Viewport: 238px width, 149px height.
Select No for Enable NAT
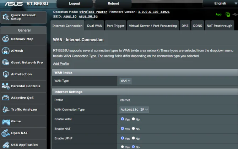point(133,128)
